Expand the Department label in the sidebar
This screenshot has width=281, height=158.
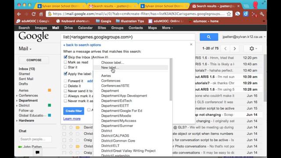17,101
